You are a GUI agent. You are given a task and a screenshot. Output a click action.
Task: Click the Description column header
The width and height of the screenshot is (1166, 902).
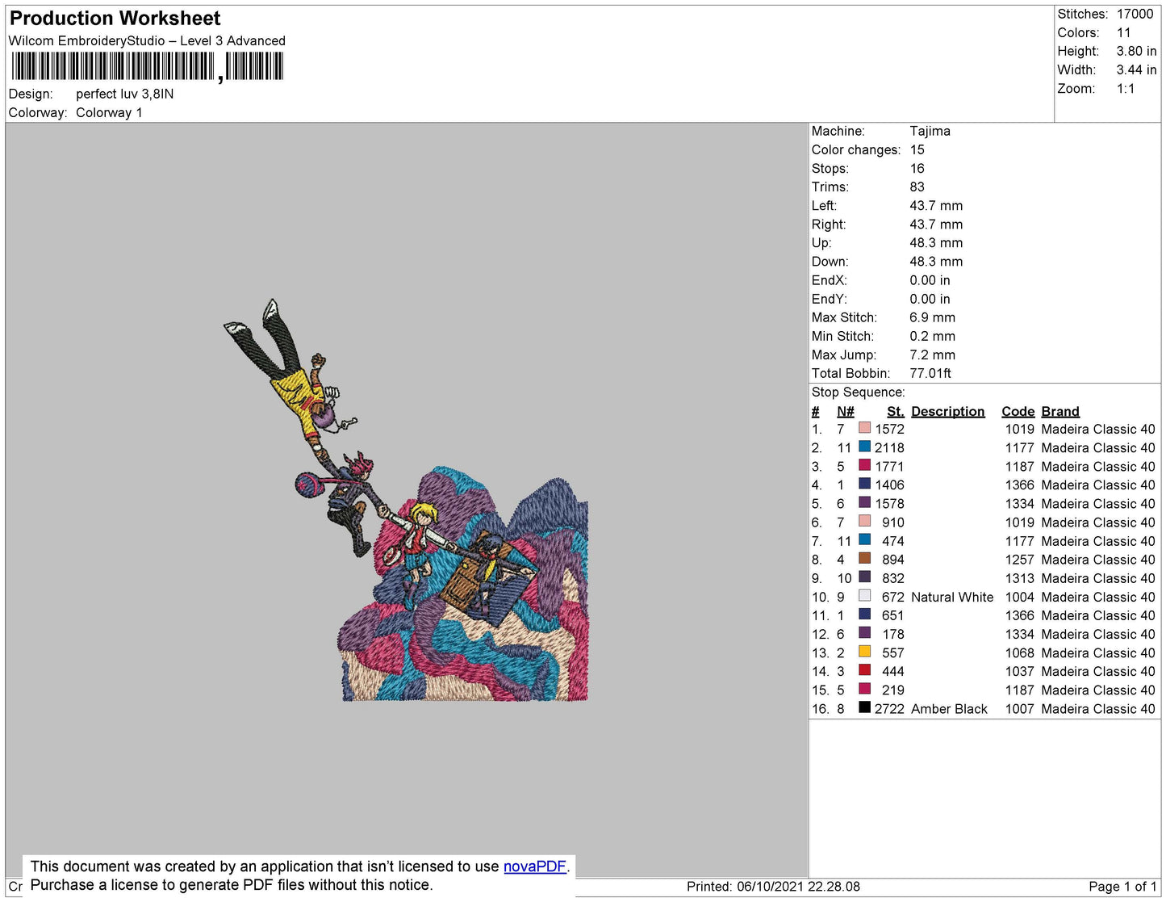point(948,411)
